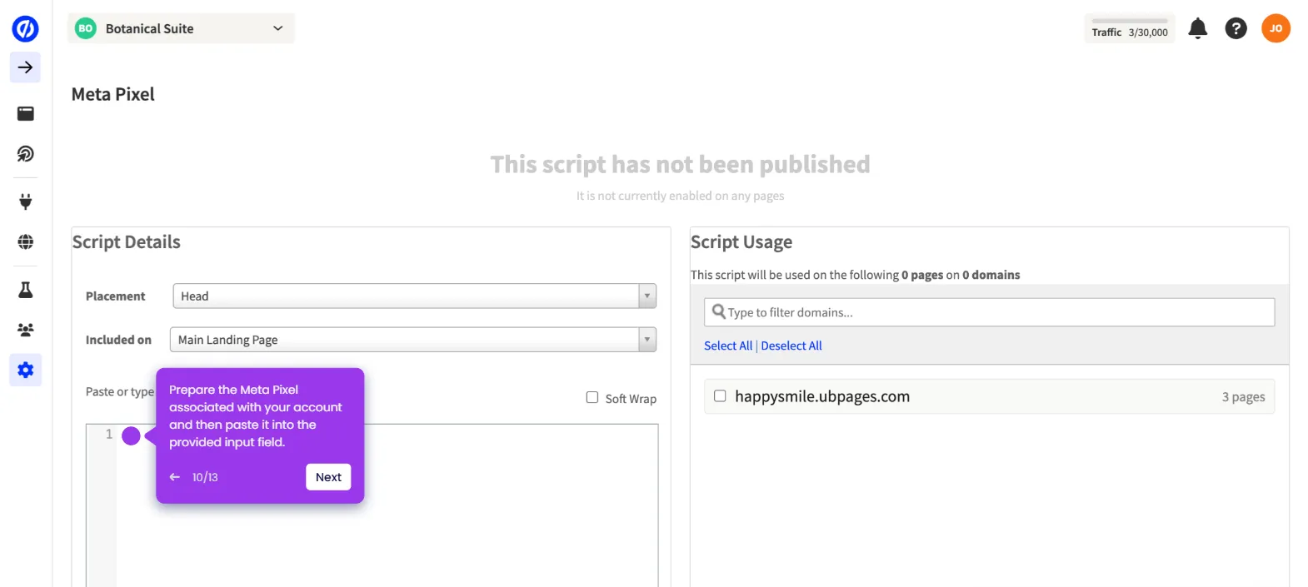Image resolution: width=1308 pixels, height=587 pixels.
Task: Click the 'Included on' label
Action: click(x=118, y=340)
